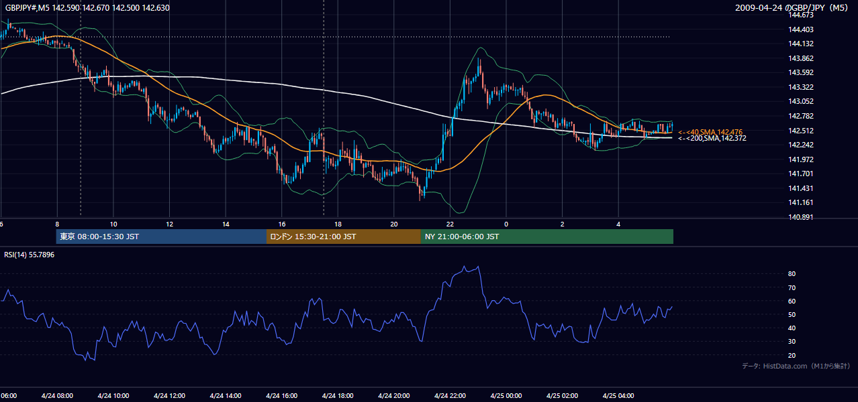Click the 4/25 02:00 date axis label

point(563,396)
